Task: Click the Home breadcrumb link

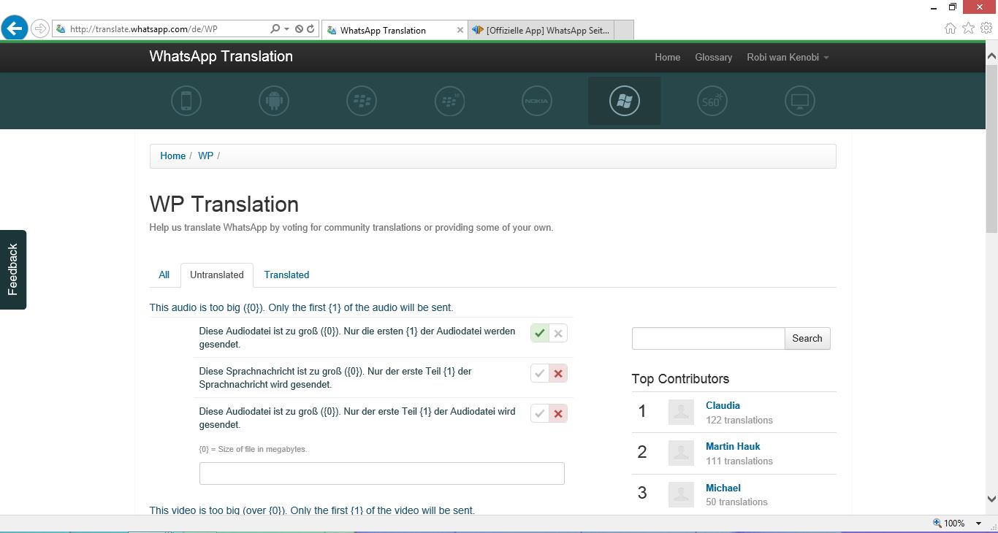Action: (x=173, y=156)
